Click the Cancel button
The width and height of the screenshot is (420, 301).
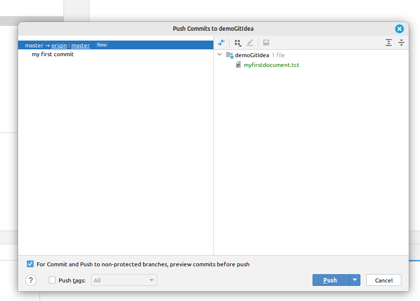pos(383,280)
